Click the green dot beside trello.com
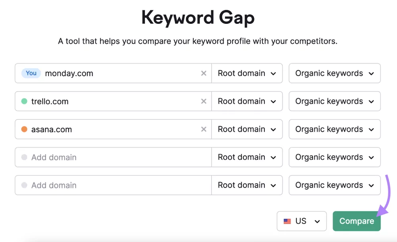 click(x=24, y=102)
